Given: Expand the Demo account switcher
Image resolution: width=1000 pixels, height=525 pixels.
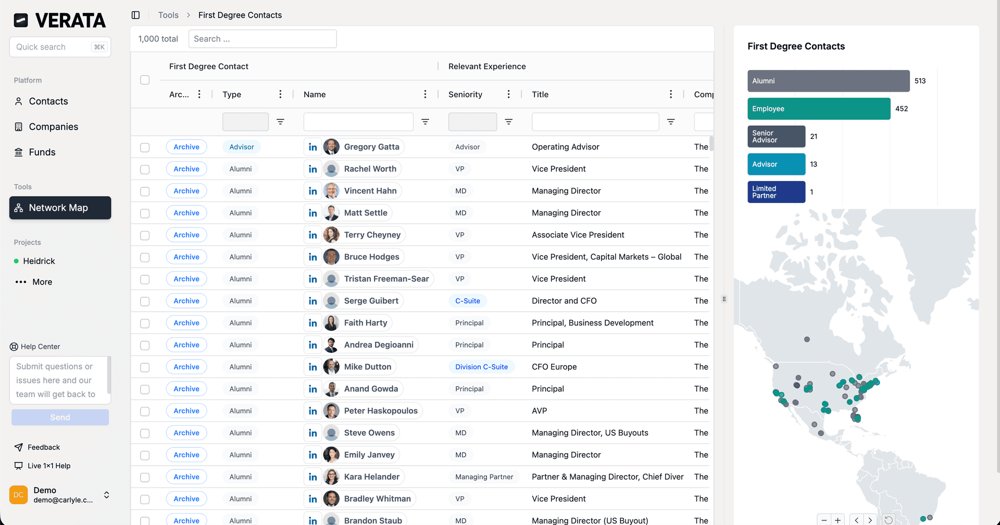Looking at the screenshot, I should coord(107,495).
